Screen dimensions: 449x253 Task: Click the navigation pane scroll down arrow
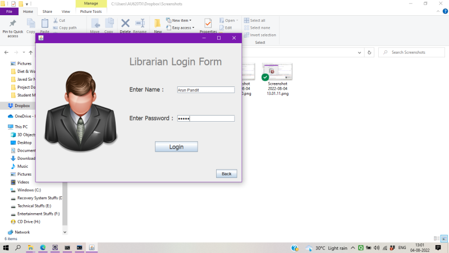point(65,232)
